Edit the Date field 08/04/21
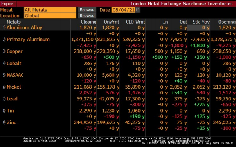236x147 pixels. click(x=123, y=10)
